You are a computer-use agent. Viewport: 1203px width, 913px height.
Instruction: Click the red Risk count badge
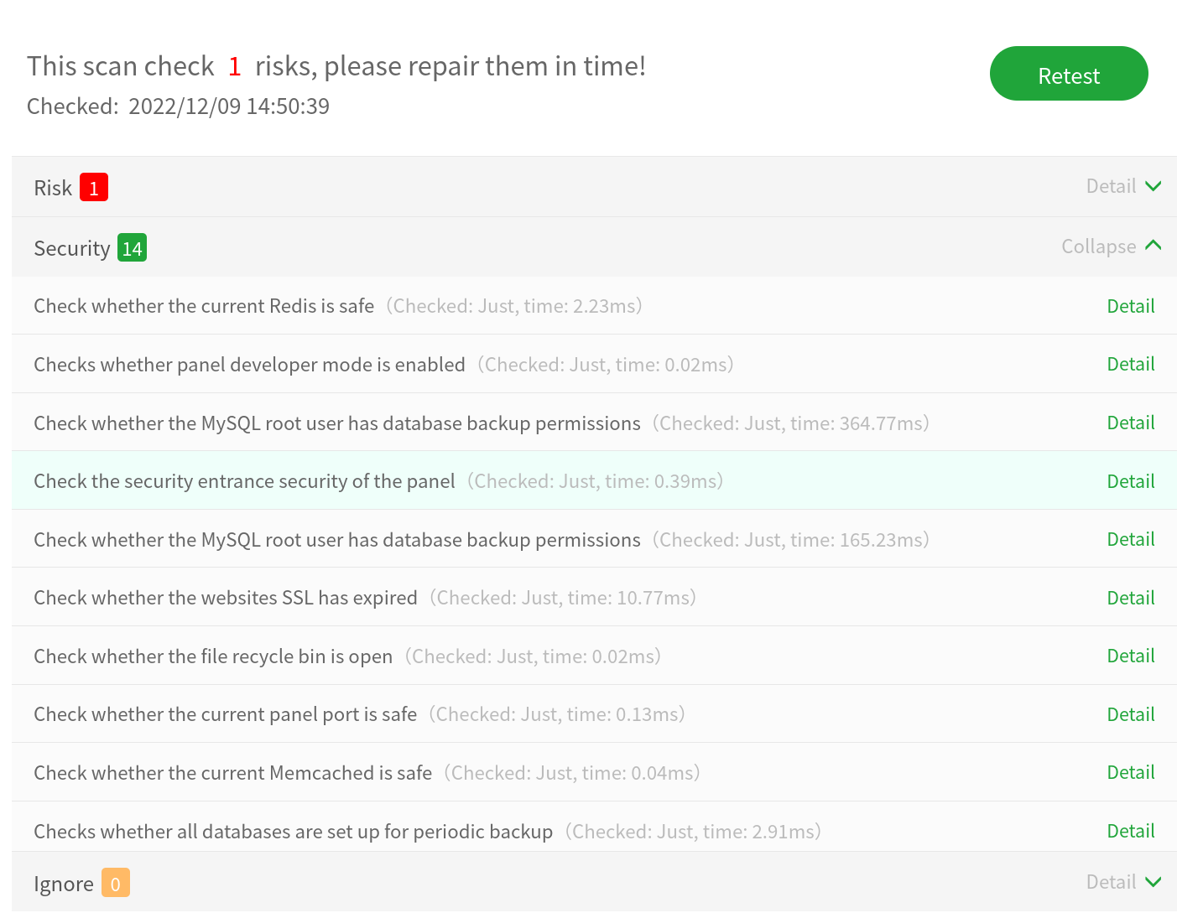click(93, 187)
